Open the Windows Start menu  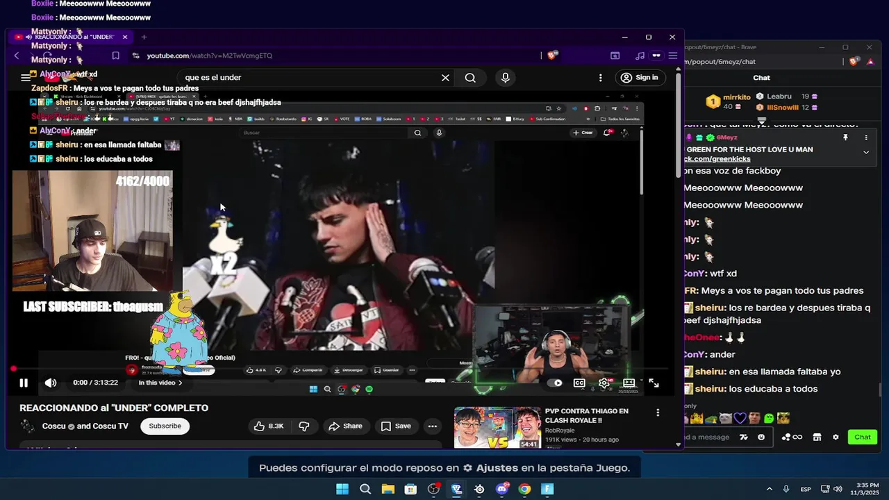click(342, 489)
